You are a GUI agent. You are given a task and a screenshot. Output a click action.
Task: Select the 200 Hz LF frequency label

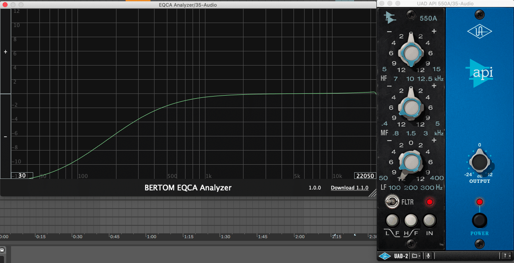coord(412,188)
